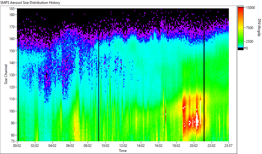Click the 22:02 time axis label
The width and height of the screenshot is (262, 154).
pyautogui.click(x=211, y=146)
